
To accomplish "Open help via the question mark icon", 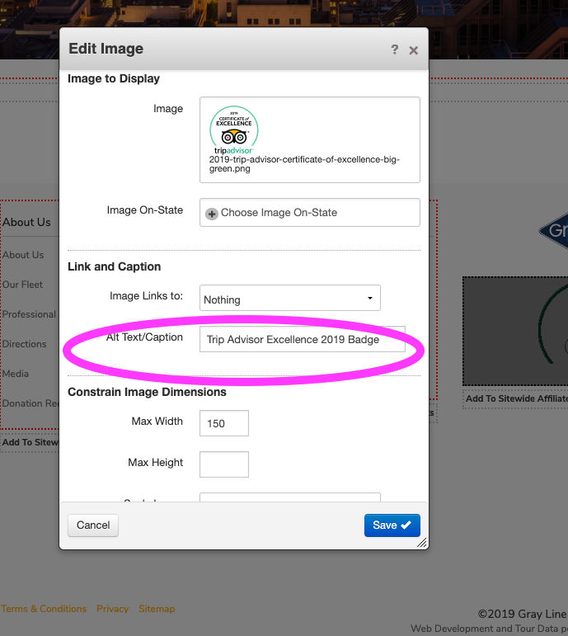I will (x=395, y=49).
